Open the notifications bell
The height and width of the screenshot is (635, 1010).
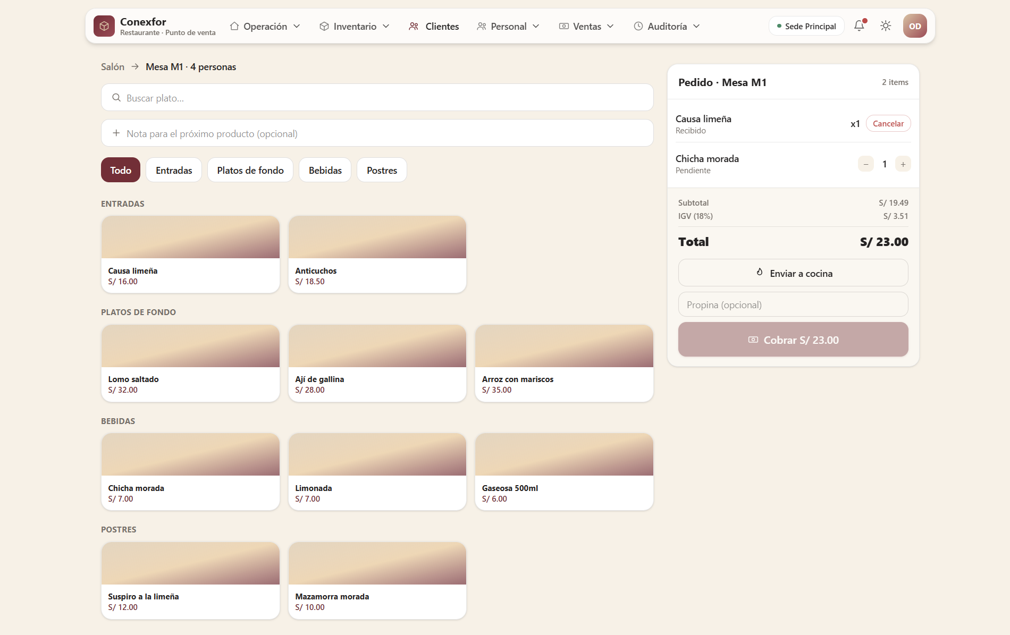[x=859, y=26]
